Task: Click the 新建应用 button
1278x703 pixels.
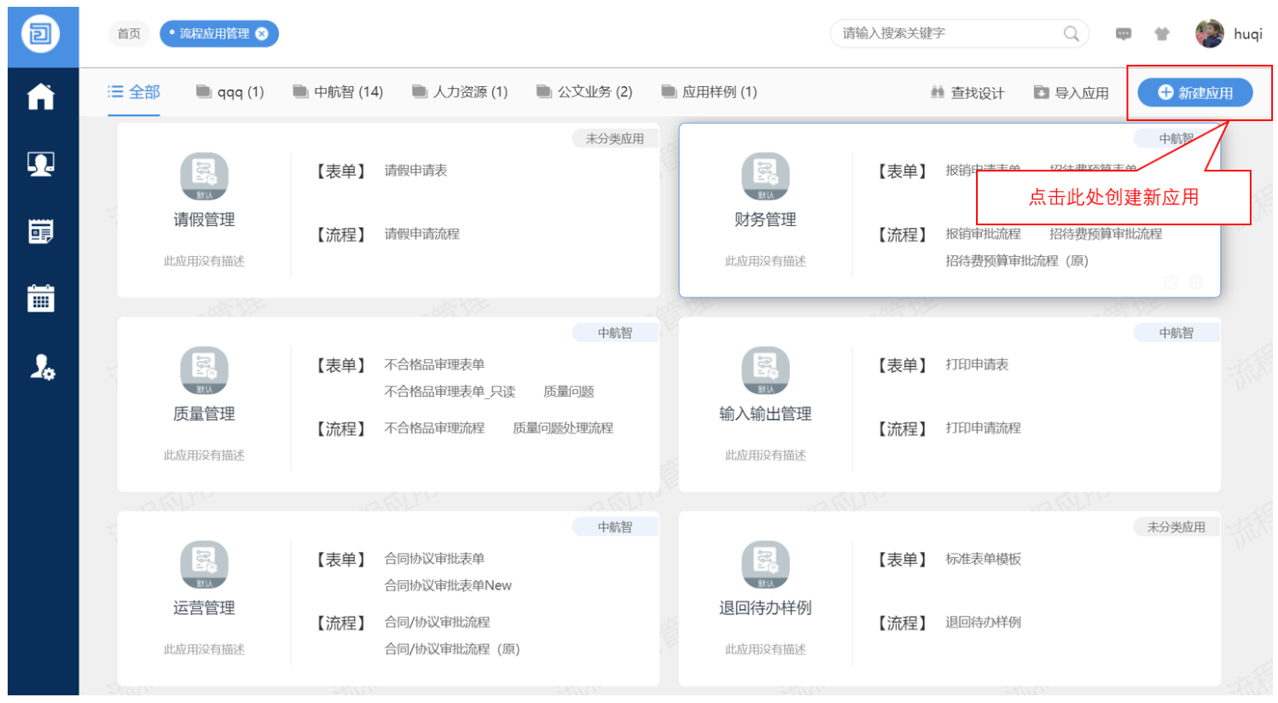Action: click(1194, 93)
